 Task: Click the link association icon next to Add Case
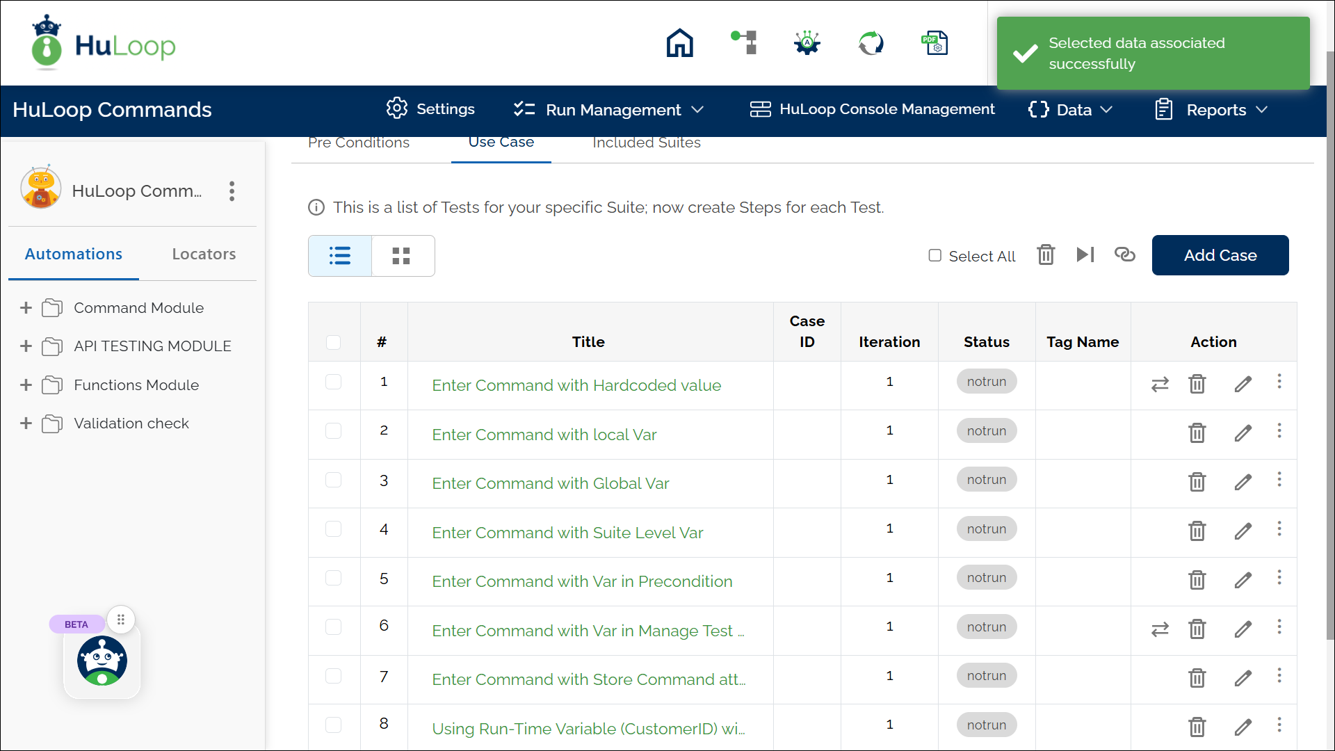click(x=1124, y=255)
